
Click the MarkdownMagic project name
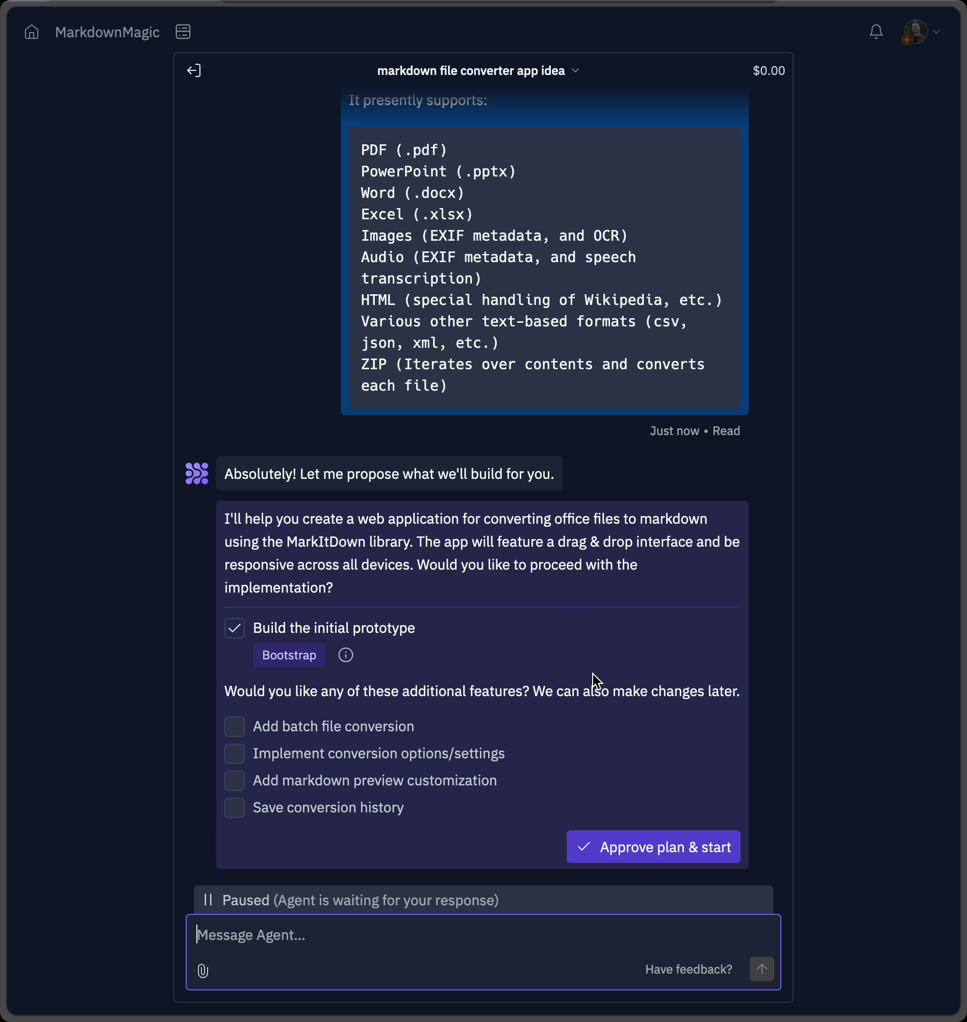click(x=107, y=32)
